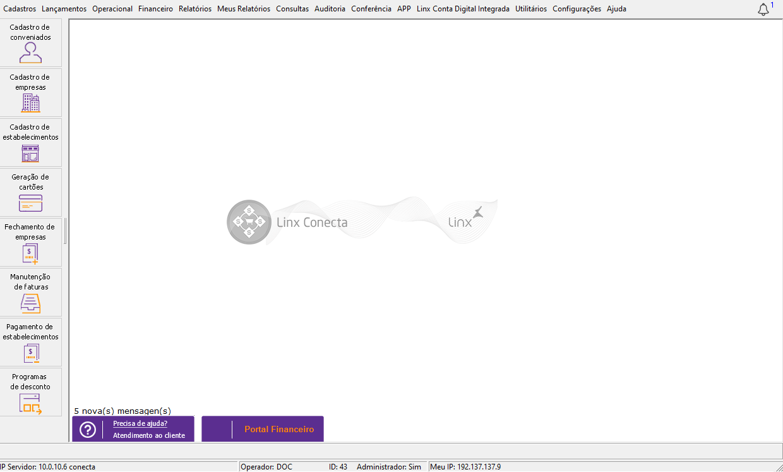Open the Consultas menu
Image resolution: width=783 pixels, height=472 pixels.
292,9
